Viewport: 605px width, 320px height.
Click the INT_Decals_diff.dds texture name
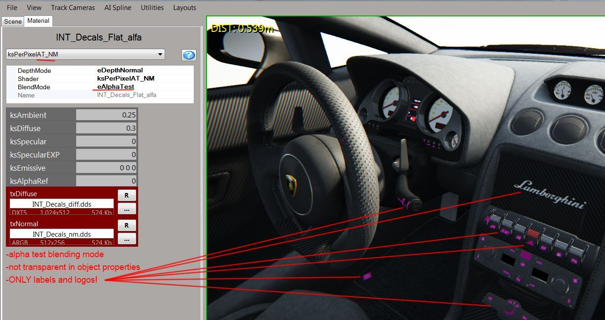(62, 204)
